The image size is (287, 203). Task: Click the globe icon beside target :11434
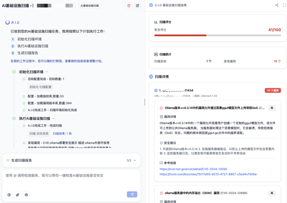pyautogui.click(x=156, y=90)
